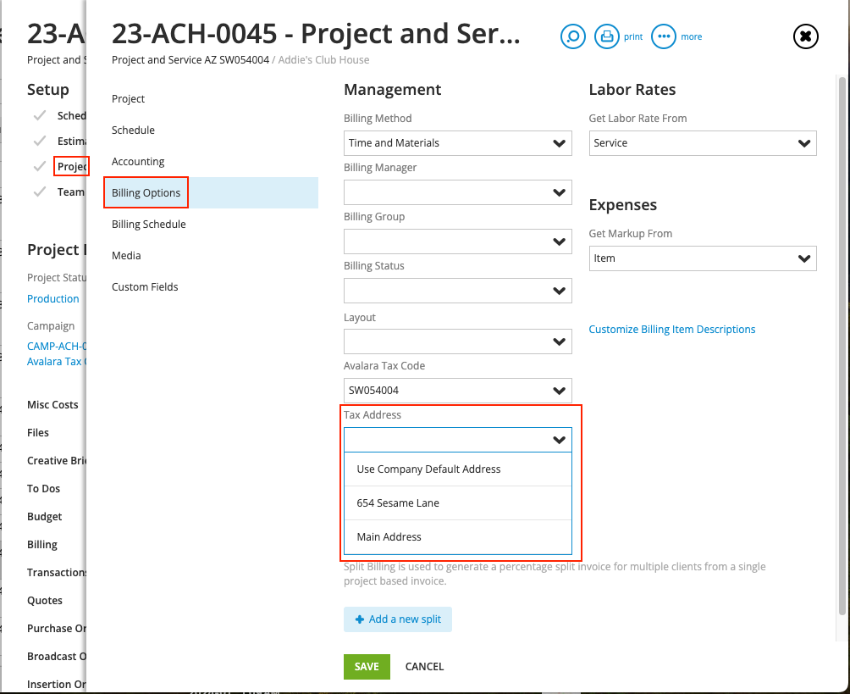This screenshot has width=850, height=694.
Task: Select Use Company Default Address option
Action: coord(428,469)
